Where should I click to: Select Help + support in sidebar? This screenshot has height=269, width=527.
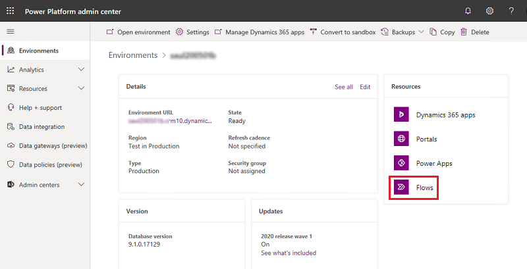click(x=40, y=108)
